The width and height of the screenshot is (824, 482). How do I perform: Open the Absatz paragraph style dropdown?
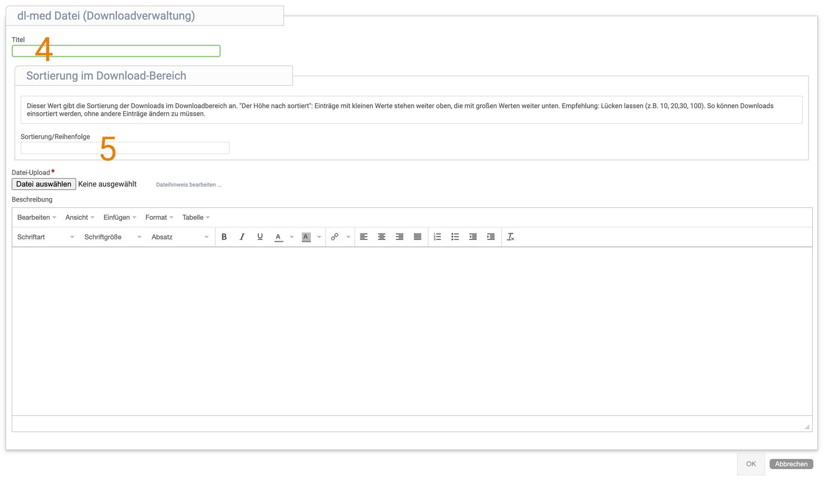pyautogui.click(x=180, y=237)
